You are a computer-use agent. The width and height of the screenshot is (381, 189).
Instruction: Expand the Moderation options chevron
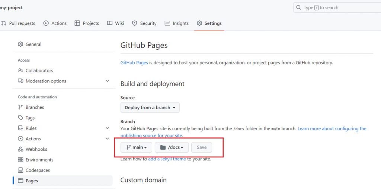[x=108, y=81]
